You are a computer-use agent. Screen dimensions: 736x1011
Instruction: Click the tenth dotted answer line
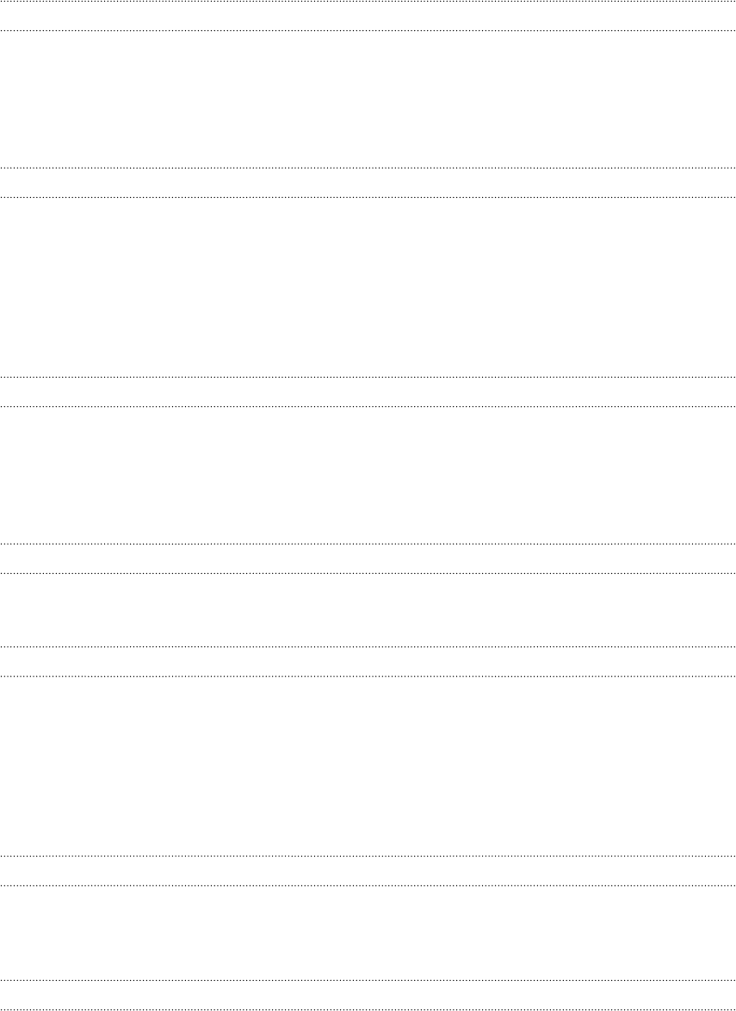coord(368,676)
